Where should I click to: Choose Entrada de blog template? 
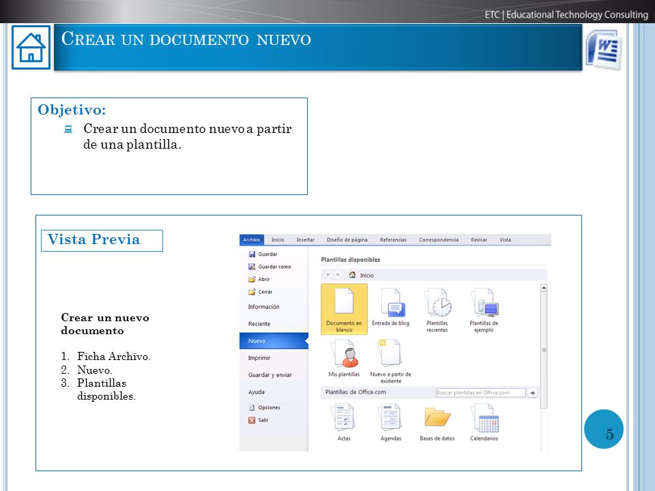click(391, 308)
